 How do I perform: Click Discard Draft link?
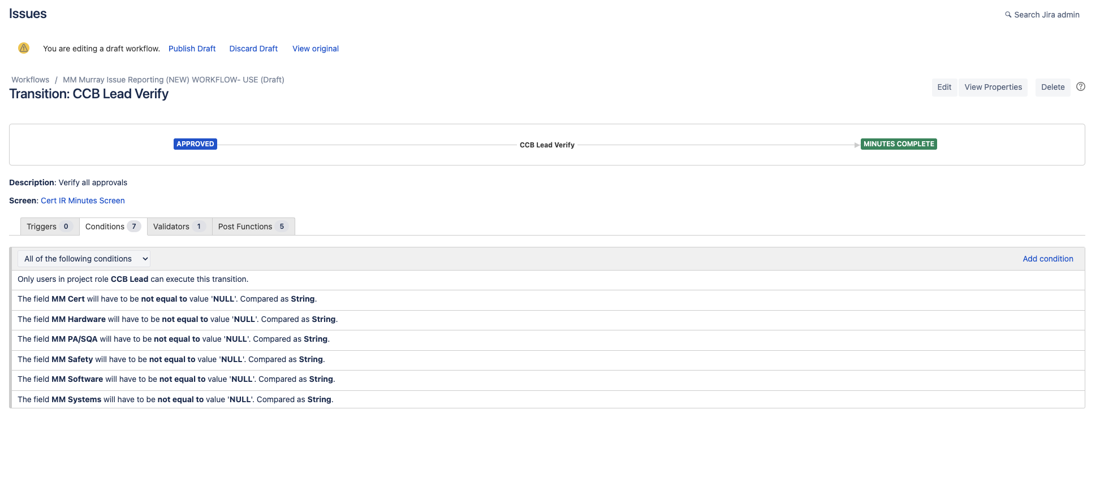click(253, 49)
